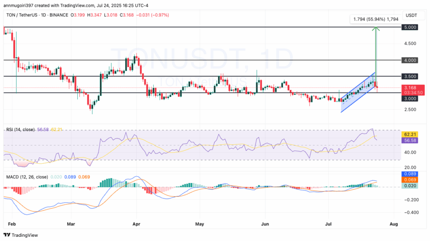
Task: Click the green price-range arrow head
Action: click(x=376, y=29)
